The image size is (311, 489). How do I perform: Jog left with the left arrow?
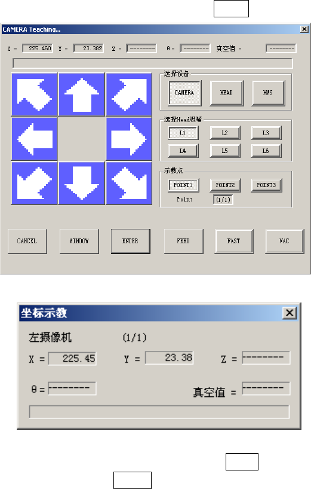[34, 139]
